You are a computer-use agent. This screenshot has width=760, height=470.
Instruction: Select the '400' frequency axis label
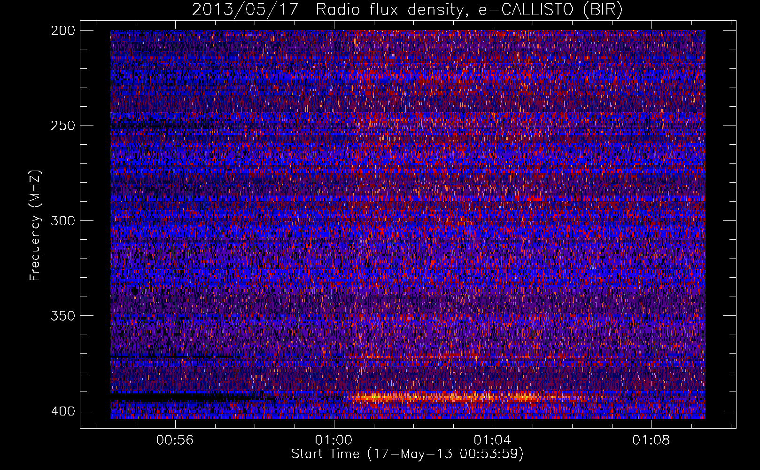point(62,411)
